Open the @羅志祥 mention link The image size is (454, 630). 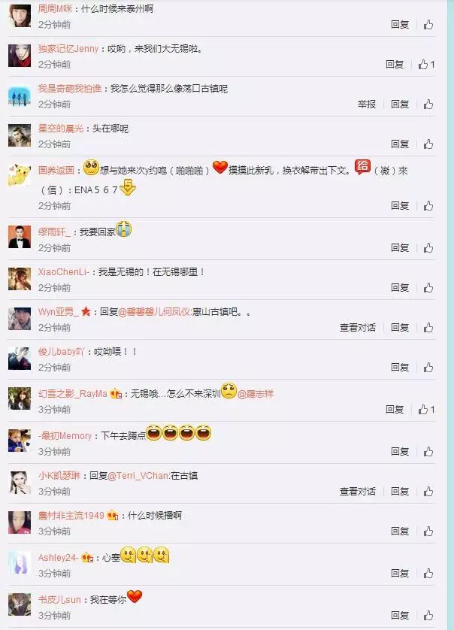pyautogui.click(x=256, y=394)
